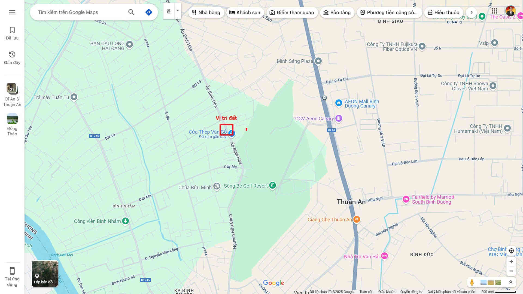Show my current location
The image size is (523, 294).
click(x=511, y=250)
